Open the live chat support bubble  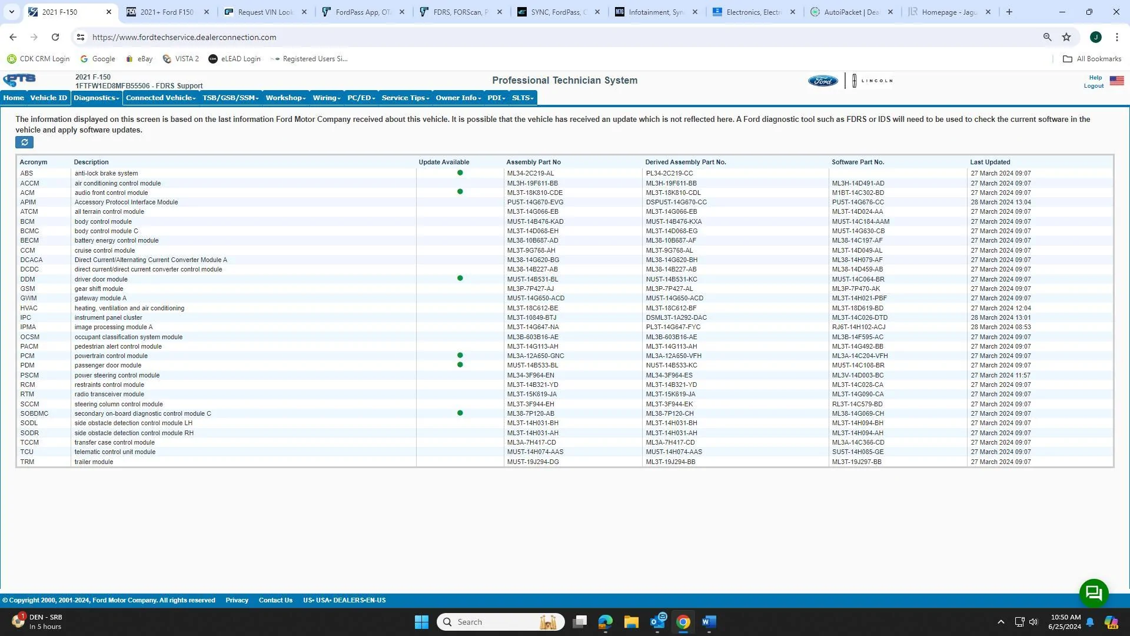(1094, 593)
